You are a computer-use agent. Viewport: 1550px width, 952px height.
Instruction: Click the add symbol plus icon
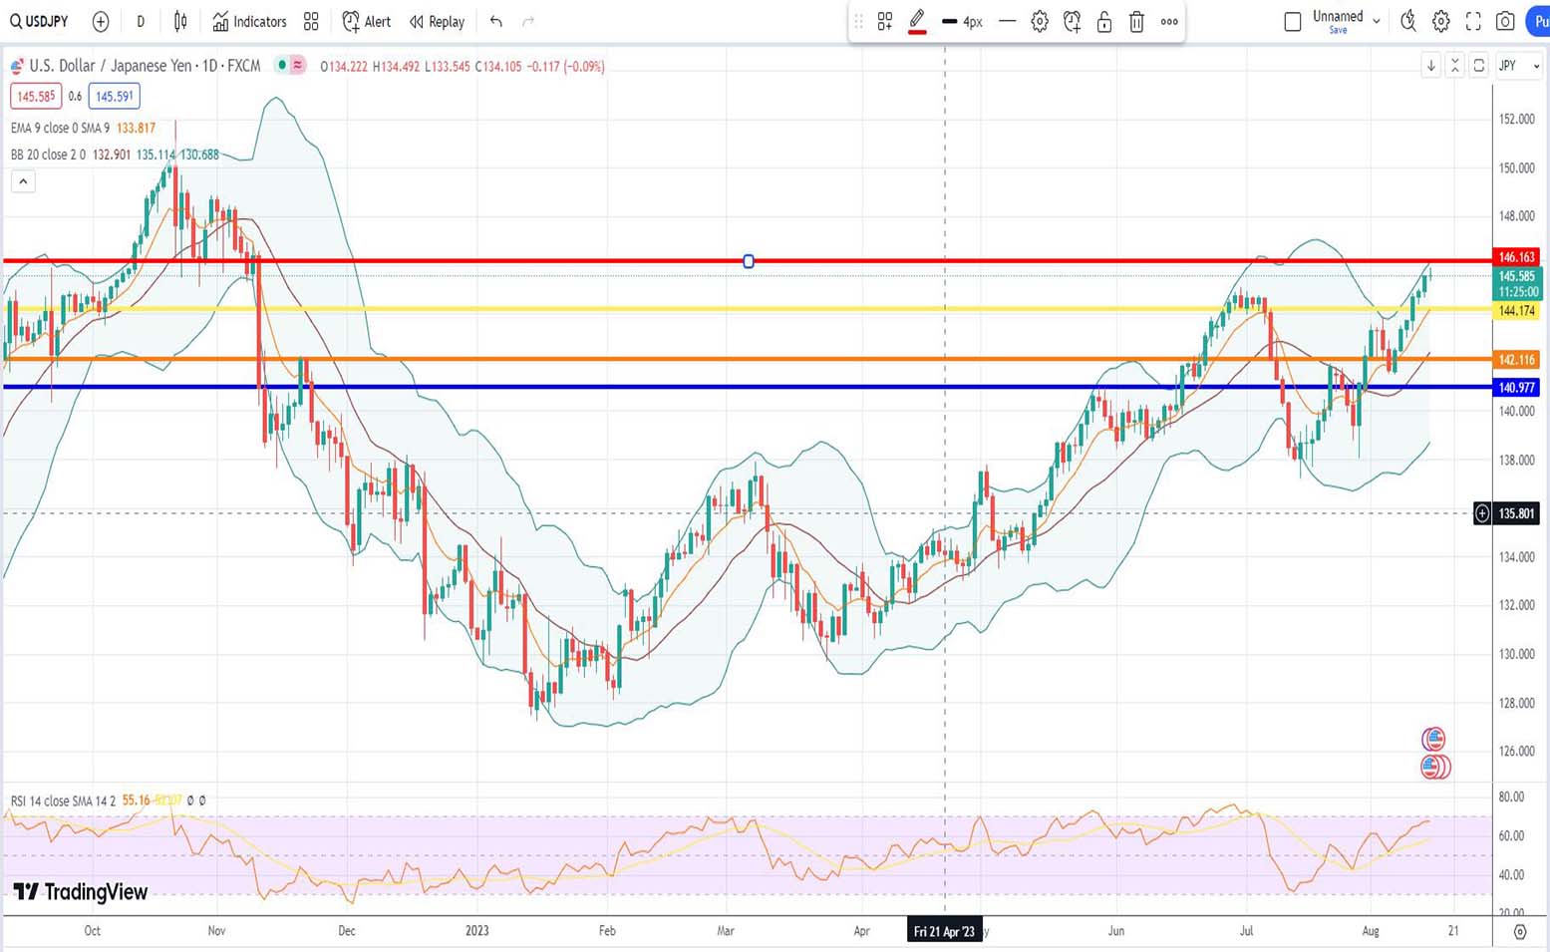pyautogui.click(x=101, y=21)
